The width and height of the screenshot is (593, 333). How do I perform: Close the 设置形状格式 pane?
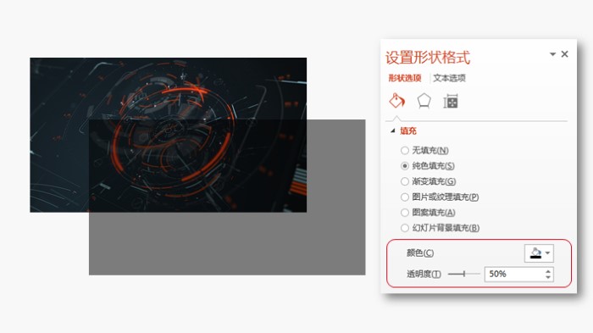pos(565,54)
